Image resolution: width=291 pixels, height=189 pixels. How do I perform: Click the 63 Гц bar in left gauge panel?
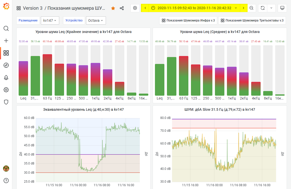click(x=47, y=75)
